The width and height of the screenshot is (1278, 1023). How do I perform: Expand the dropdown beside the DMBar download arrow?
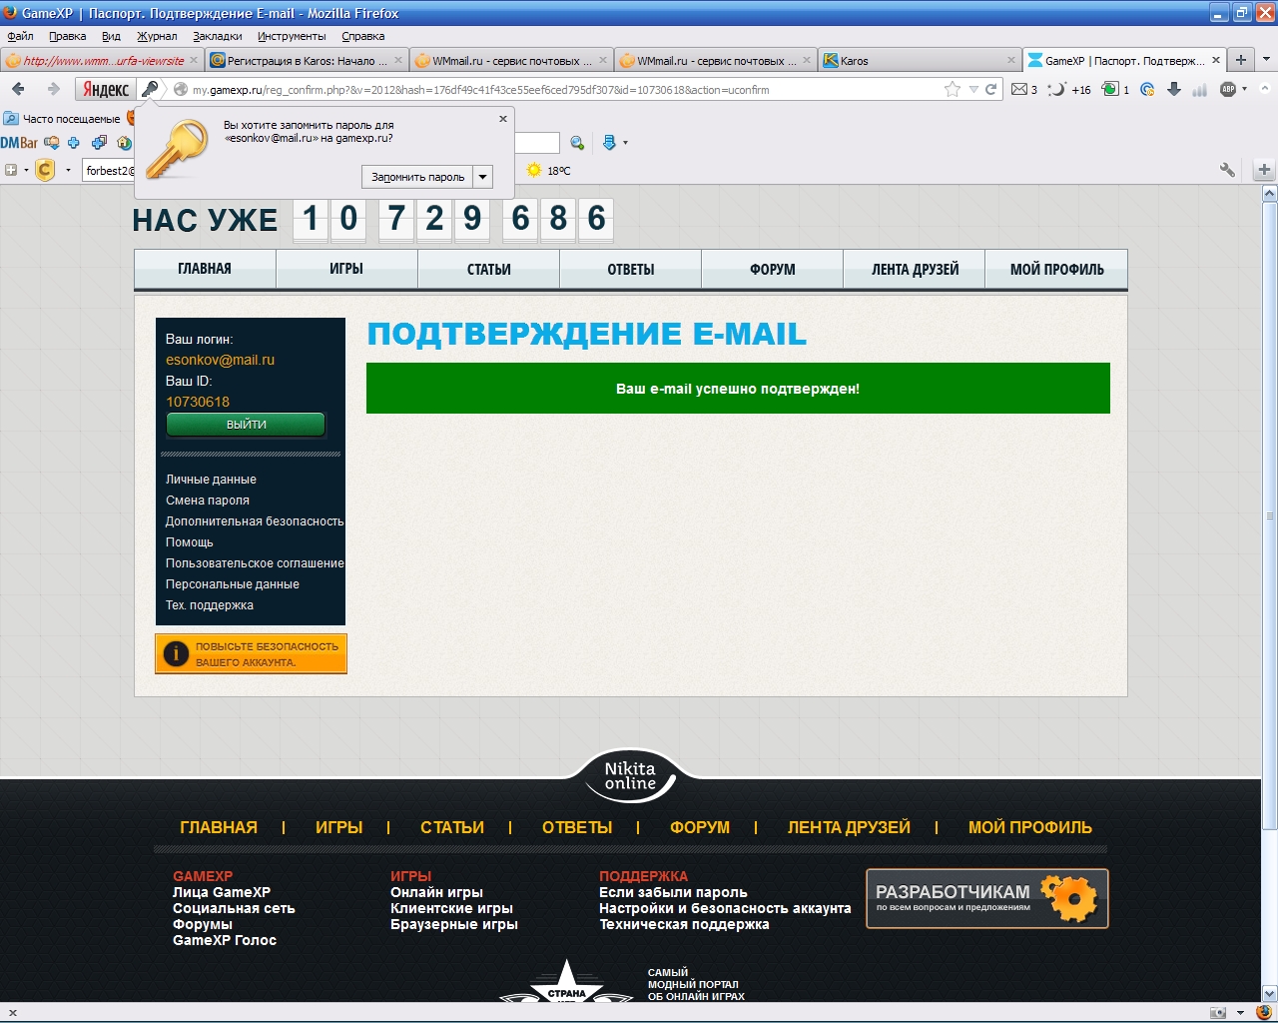click(625, 143)
